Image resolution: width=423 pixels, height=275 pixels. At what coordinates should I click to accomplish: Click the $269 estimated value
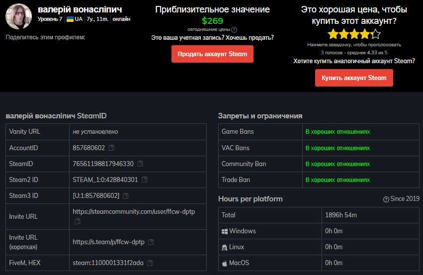[212, 21]
